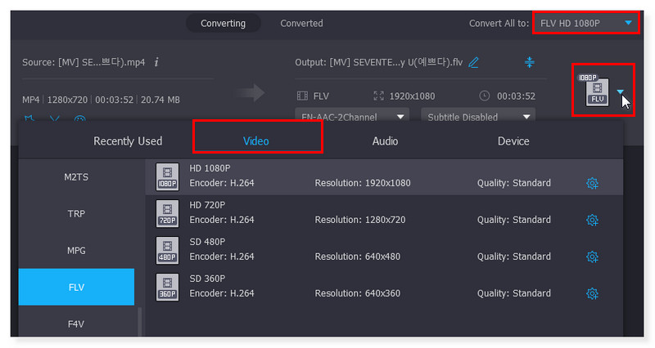Viewport: 655px width, 348px height.
Task: Click the format list scrollbar
Action: tap(138, 320)
